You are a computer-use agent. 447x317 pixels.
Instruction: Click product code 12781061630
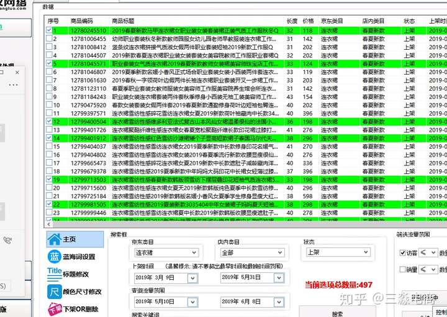(88, 80)
